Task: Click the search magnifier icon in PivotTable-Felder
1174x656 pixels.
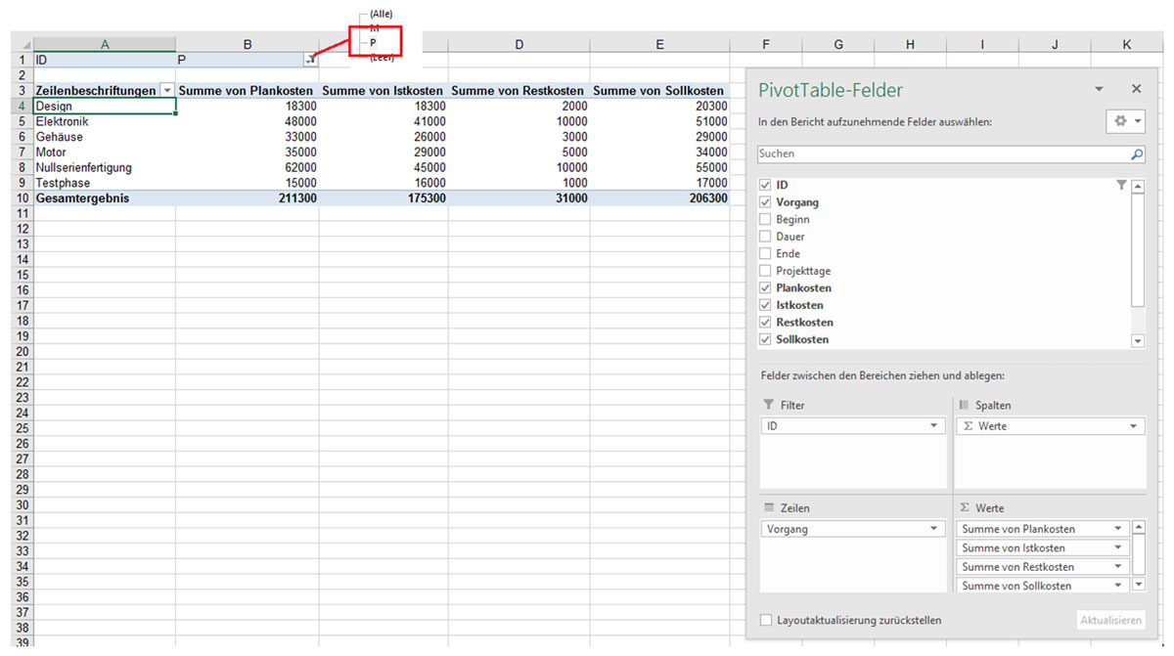Action: 1136,154
